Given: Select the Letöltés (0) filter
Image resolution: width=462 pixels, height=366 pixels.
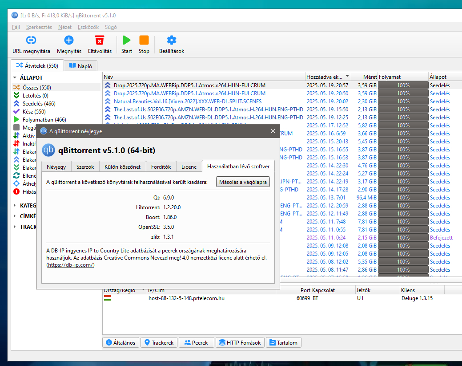Looking at the screenshot, I should point(36,96).
